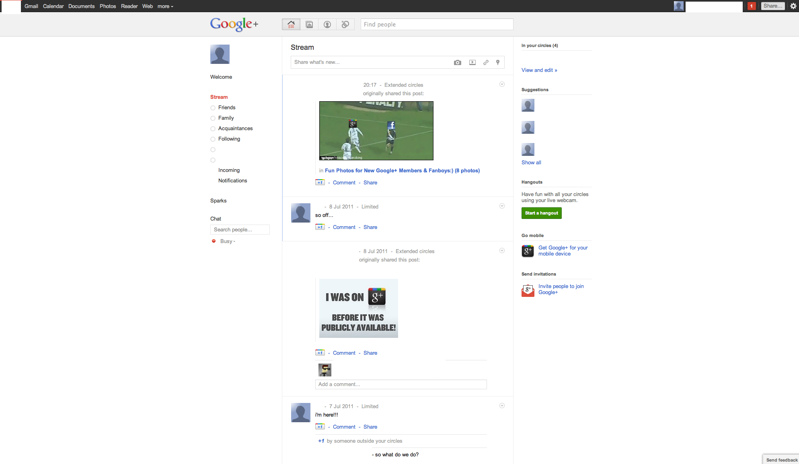Viewport: 799px width, 464px height.
Task: Click the Start a hangout button
Action: pos(542,213)
